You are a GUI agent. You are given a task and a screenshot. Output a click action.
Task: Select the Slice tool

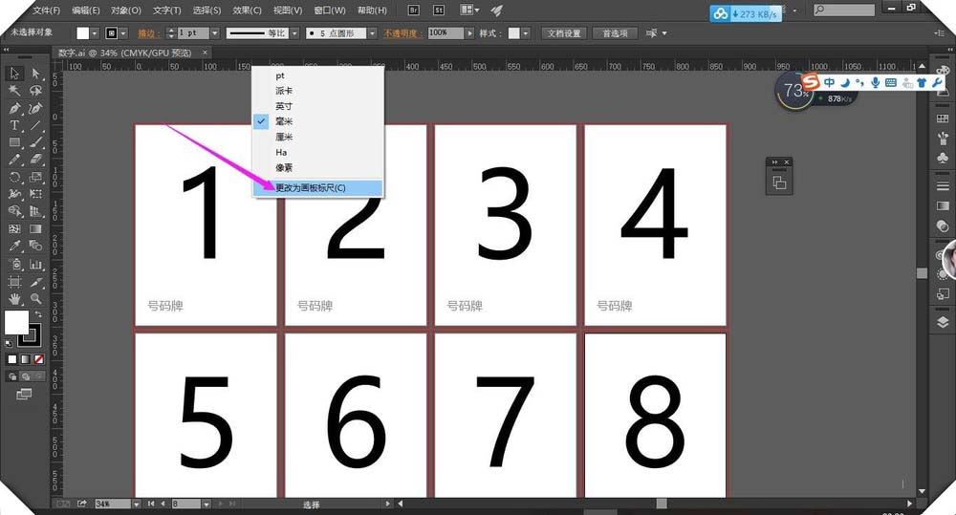point(36,282)
